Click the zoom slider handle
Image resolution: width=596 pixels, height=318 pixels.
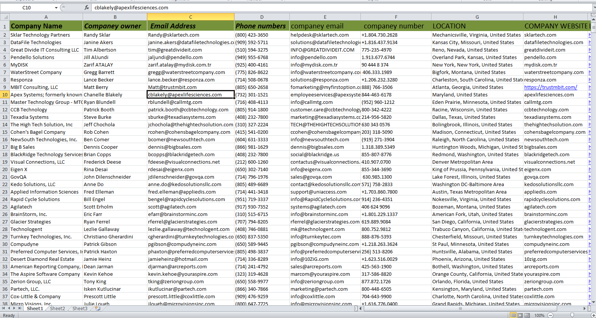tap(572, 315)
